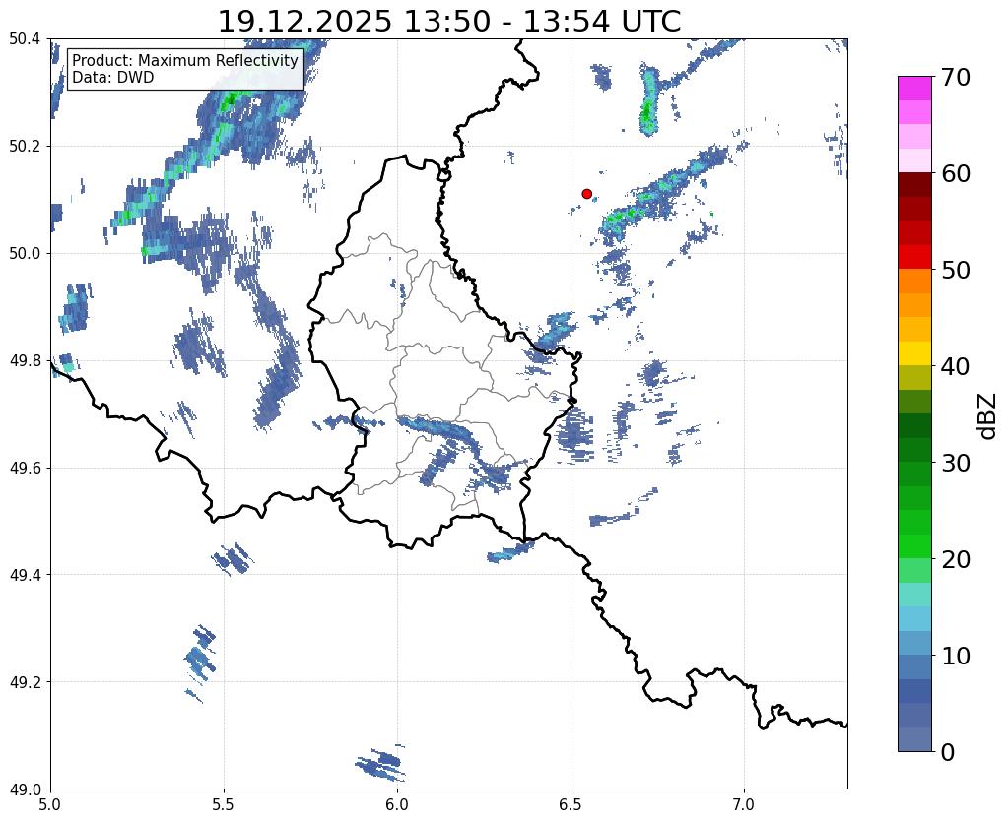1008x821 pixels.
Task: Click the latitude axis label 49.0
Action: pos(25,789)
